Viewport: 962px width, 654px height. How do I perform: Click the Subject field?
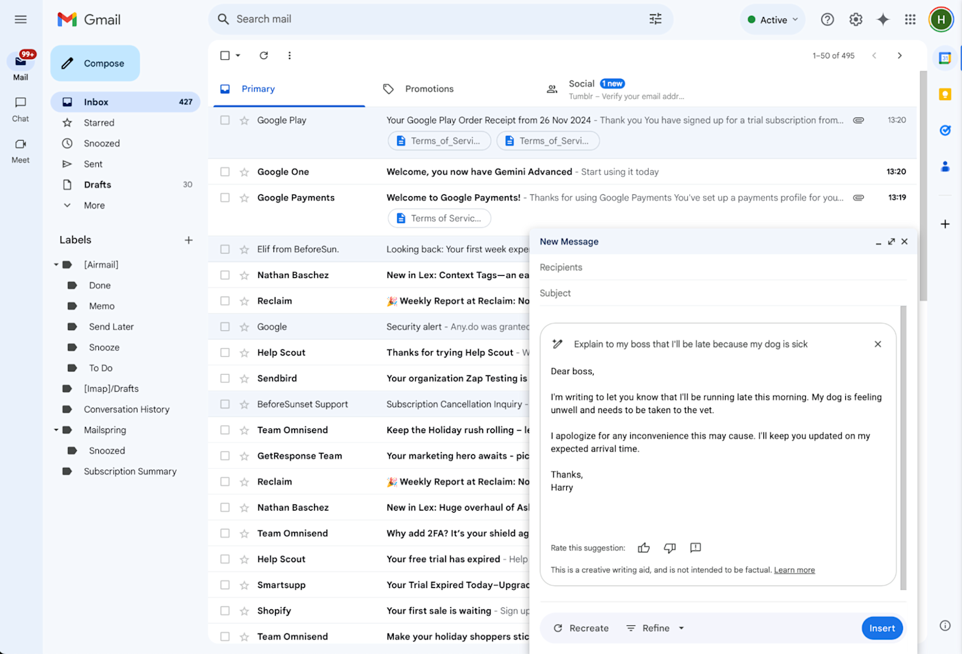point(723,293)
